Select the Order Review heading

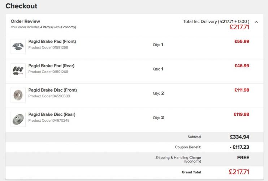tap(25, 21)
